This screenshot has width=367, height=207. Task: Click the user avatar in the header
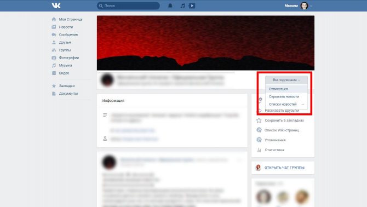304,5
